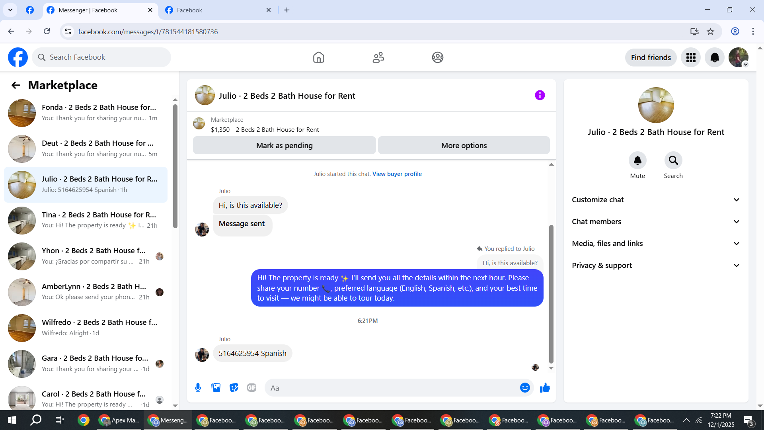Open the Chrome profile icon
Image resolution: width=764 pixels, height=430 pixels.
click(735, 31)
